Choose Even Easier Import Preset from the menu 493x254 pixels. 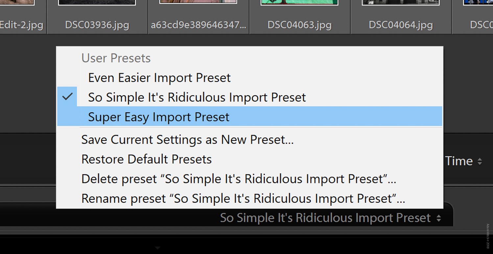pyautogui.click(x=159, y=78)
